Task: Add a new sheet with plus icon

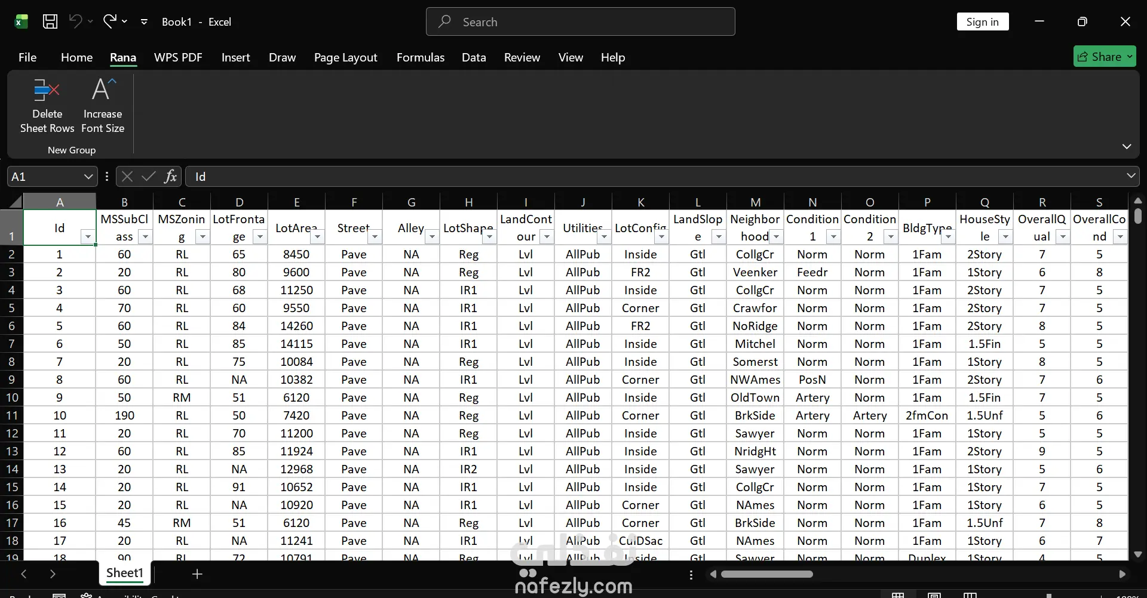Action: click(x=197, y=574)
